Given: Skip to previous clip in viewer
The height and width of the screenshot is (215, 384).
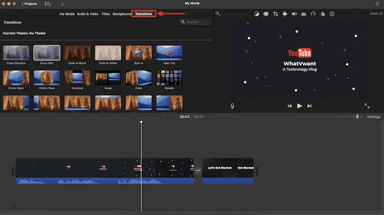Looking at the screenshot, I should click(289, 106).
